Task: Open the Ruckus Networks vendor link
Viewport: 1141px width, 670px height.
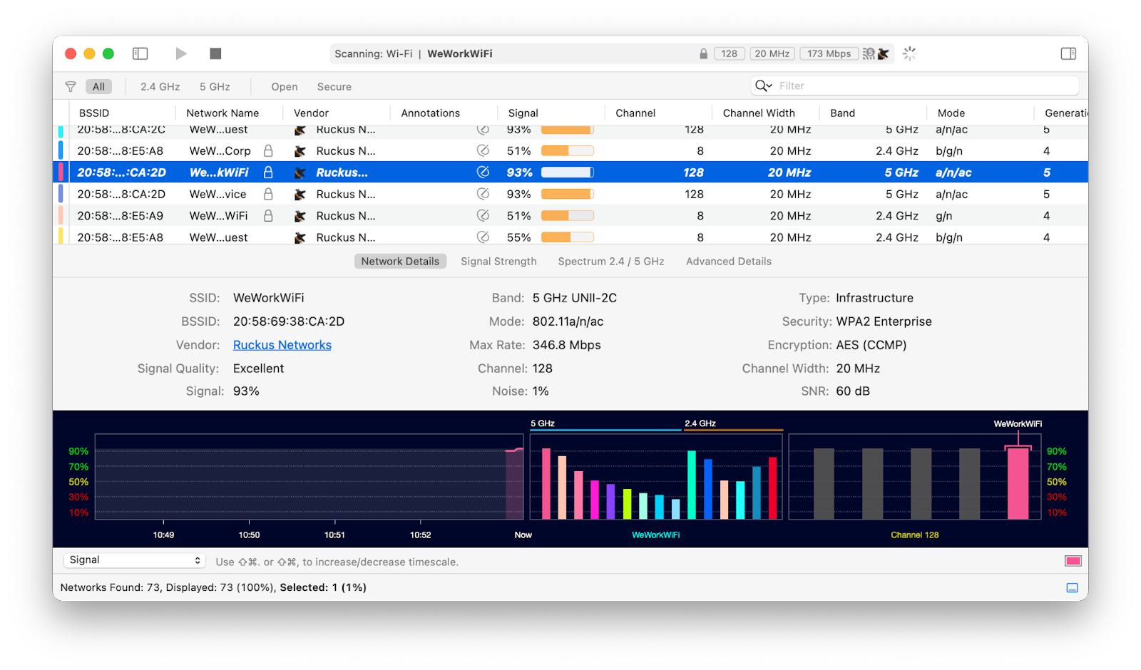Action: (282, 345)
